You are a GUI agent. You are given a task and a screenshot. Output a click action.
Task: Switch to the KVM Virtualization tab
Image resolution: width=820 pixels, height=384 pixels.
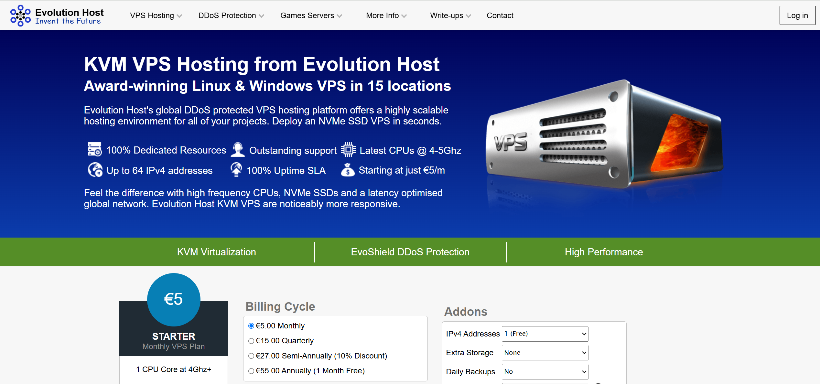pos(216,252)
